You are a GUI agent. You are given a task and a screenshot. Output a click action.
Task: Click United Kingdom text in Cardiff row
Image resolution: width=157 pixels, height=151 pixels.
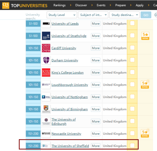tap(115, 48)
